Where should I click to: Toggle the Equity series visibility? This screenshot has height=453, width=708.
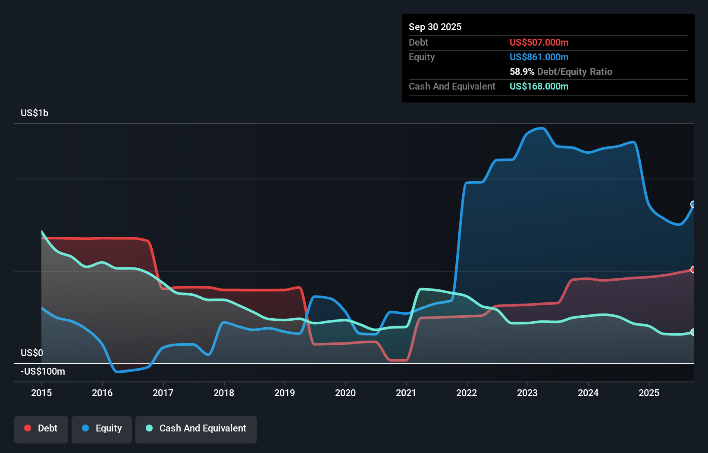(x=101, y=428)
